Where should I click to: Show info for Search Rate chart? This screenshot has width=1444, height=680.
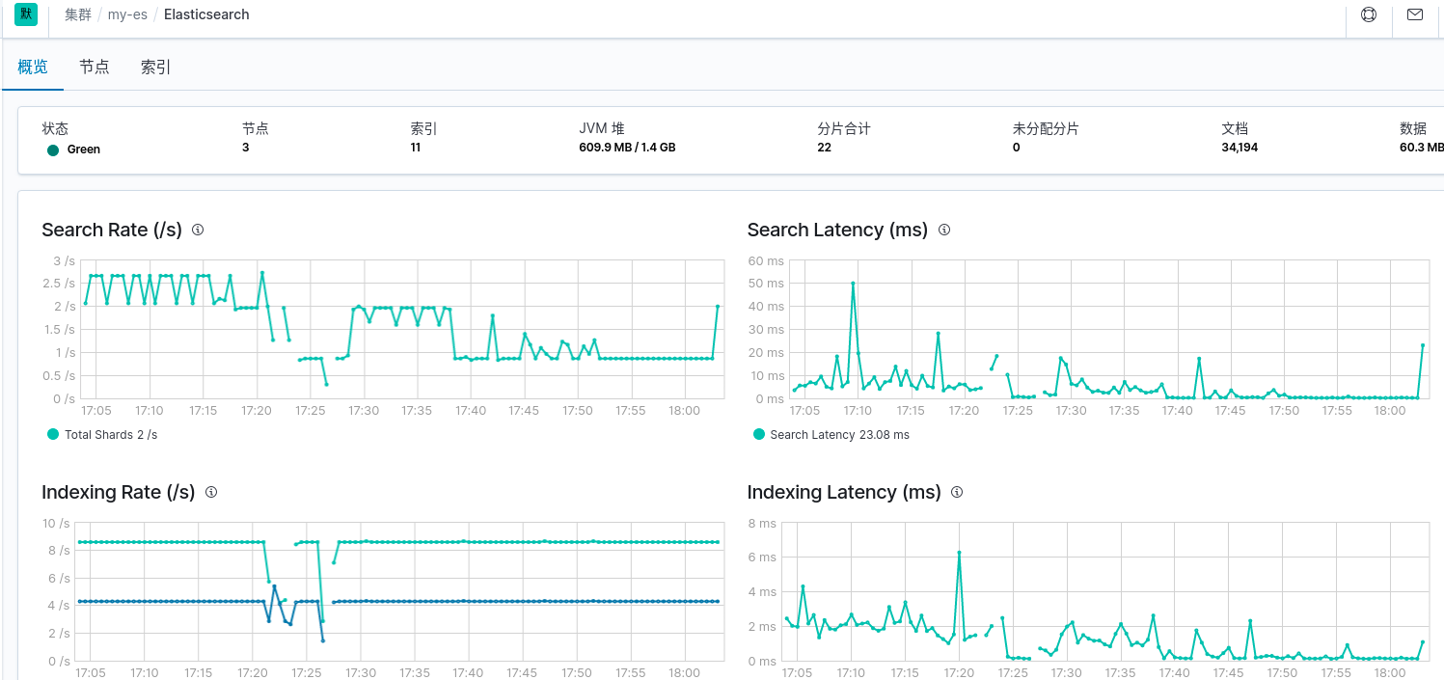coord(198,230)
